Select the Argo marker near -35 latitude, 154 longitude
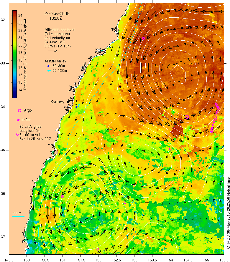Viewport: 230px width, 262px height. [170, 149]
